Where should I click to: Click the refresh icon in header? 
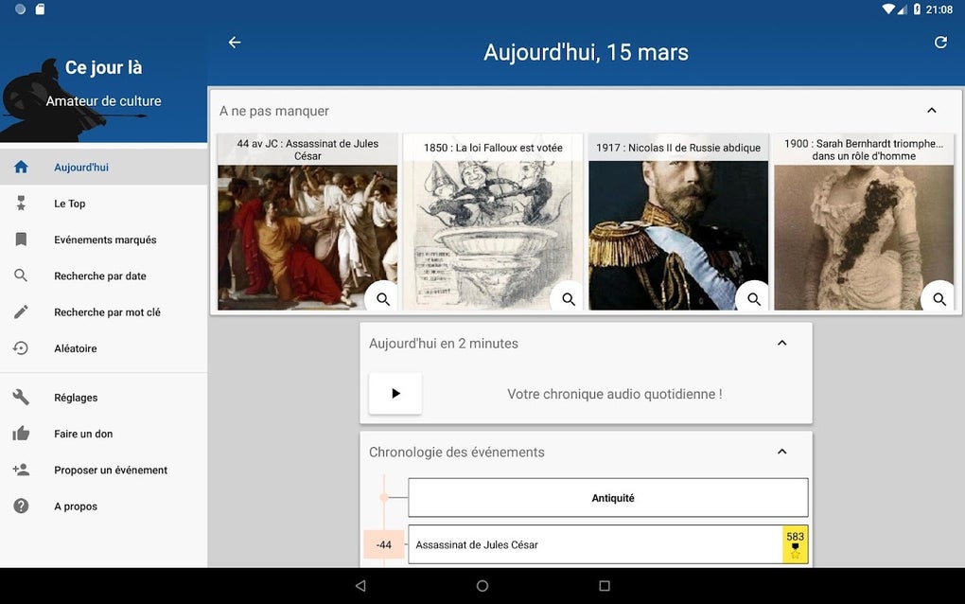tap(940, 42)
